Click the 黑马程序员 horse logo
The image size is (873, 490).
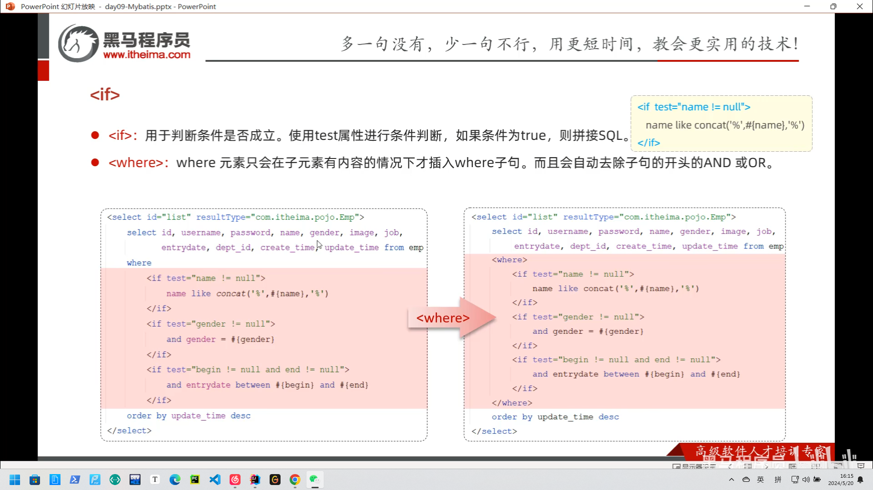pos(78,44)
